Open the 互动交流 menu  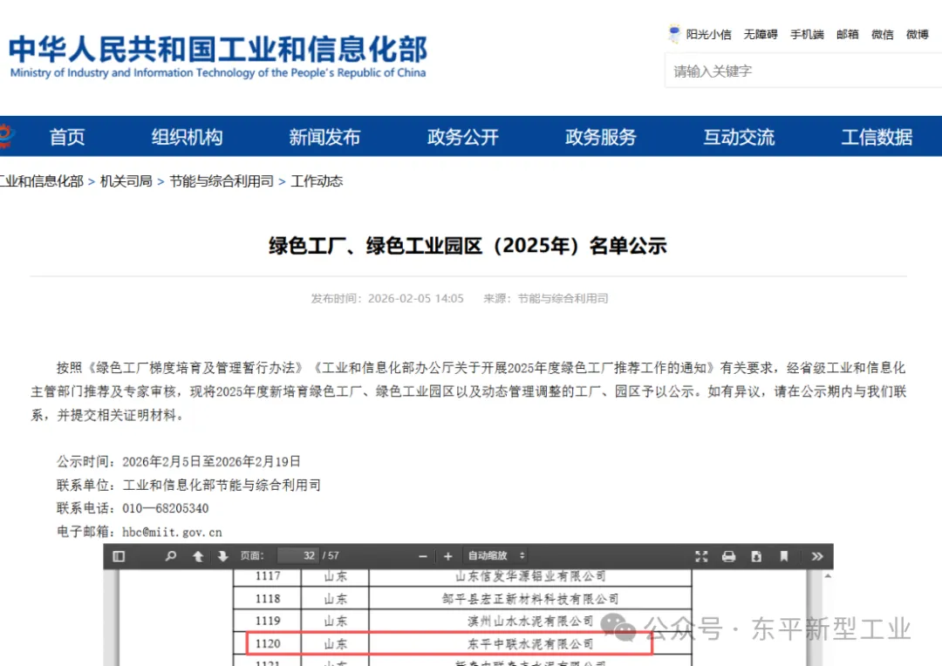(x=739, y=137)
